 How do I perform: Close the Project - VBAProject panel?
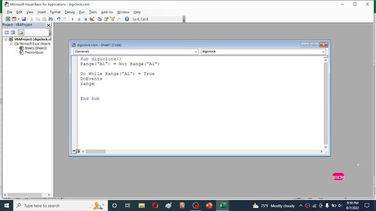48,25
